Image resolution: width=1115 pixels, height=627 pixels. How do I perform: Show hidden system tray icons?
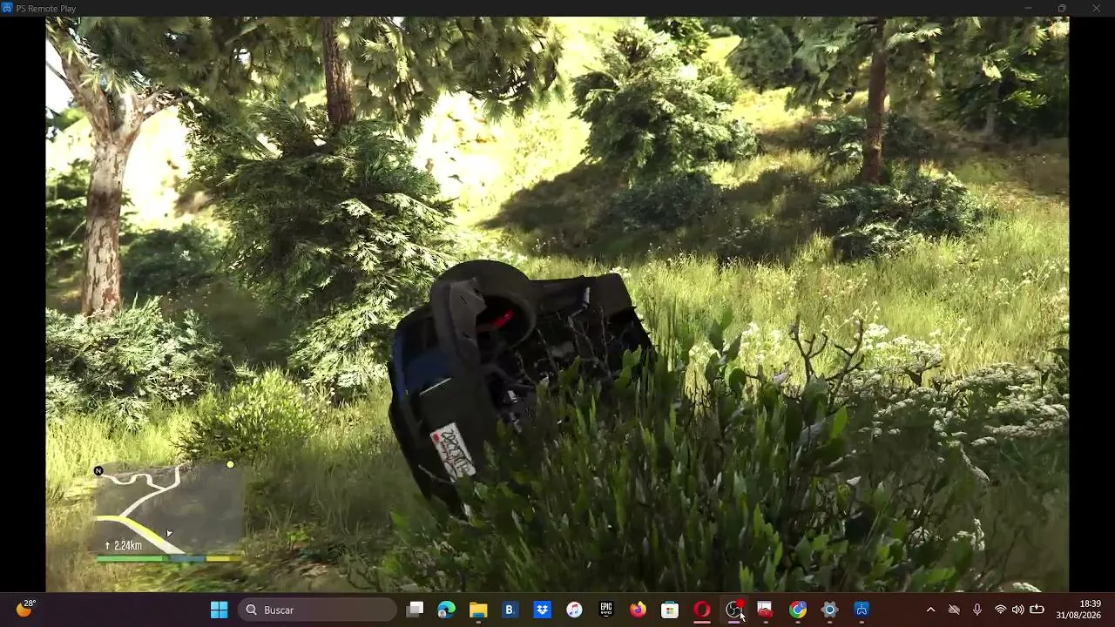pyautogui.click(x=930, y=610)
